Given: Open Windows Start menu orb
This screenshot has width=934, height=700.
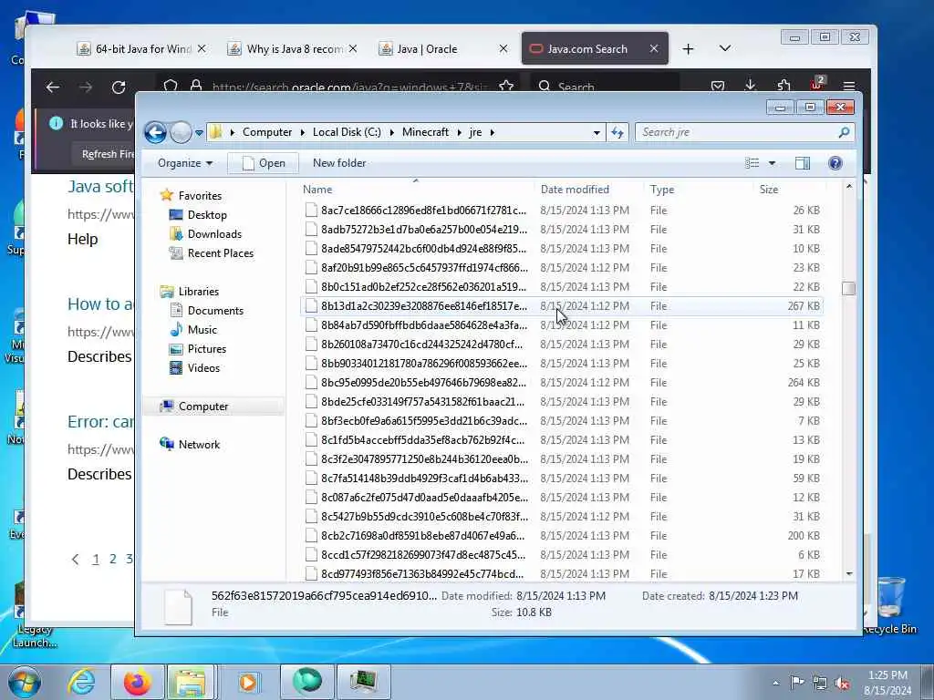Looking at the screenshot, I should [25, 682].
